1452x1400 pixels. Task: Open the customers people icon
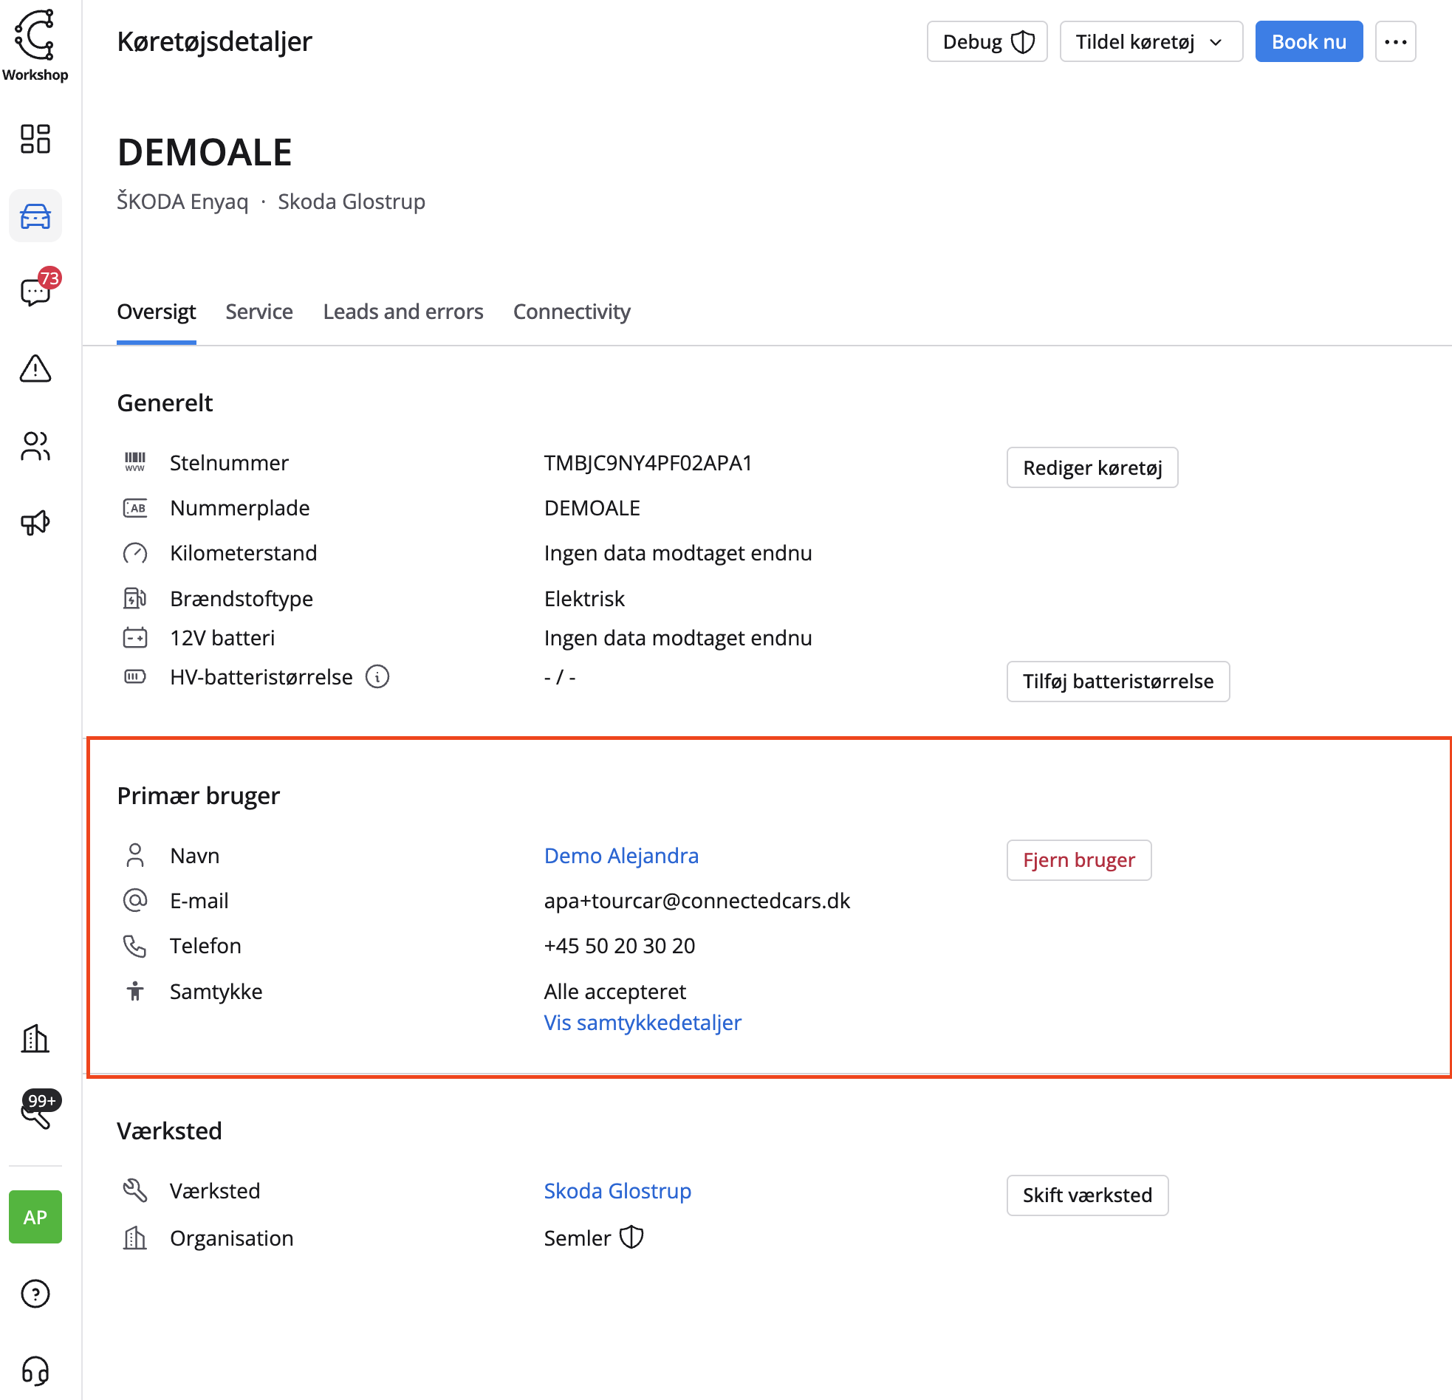click(35, 446)
